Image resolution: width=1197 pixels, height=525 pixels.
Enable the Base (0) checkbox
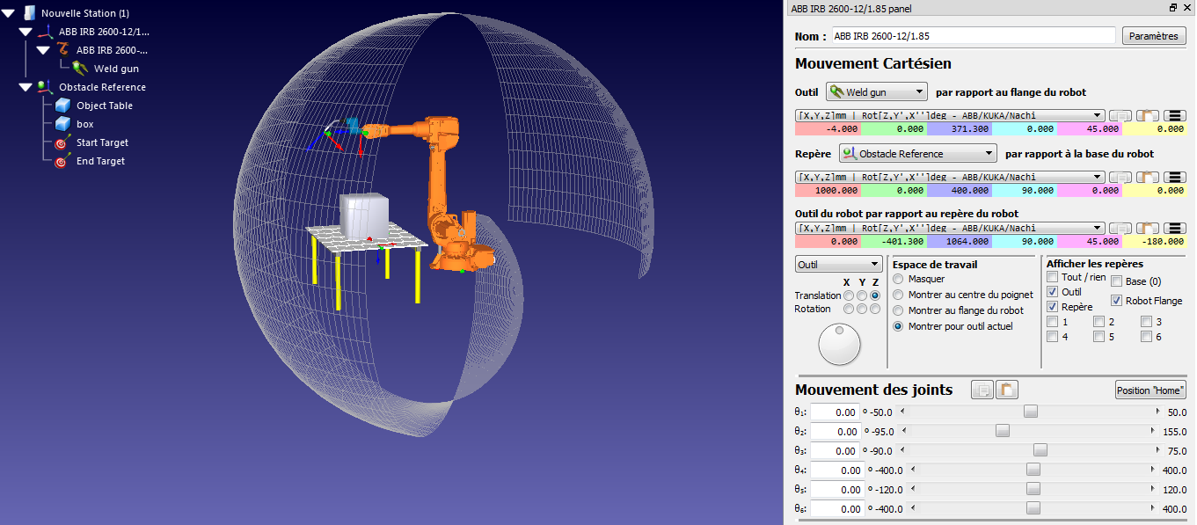1117,281
